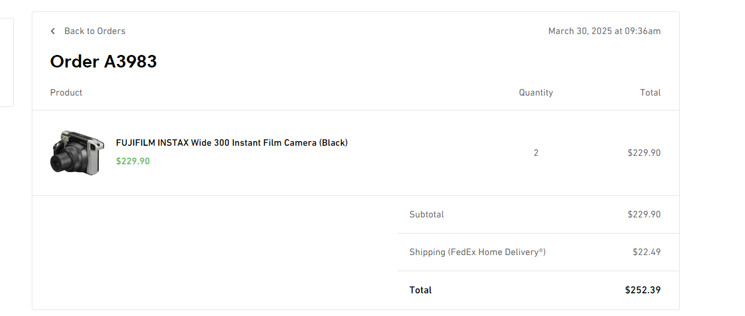Click the shipping cost $22.49
745x316 pixels.
point(646,252)
